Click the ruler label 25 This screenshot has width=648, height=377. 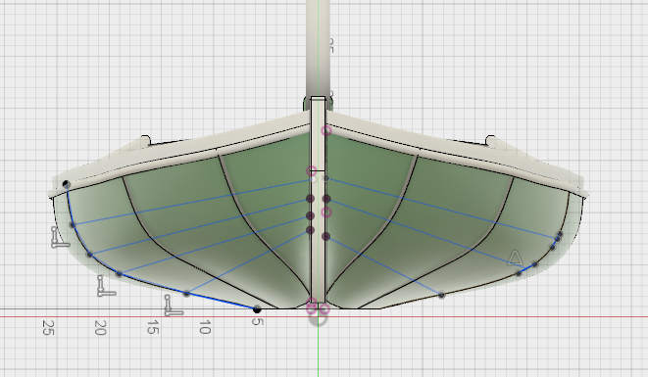(x=48, y=327)
